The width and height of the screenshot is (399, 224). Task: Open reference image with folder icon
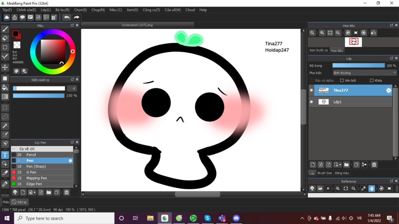(x=320, y=189)
